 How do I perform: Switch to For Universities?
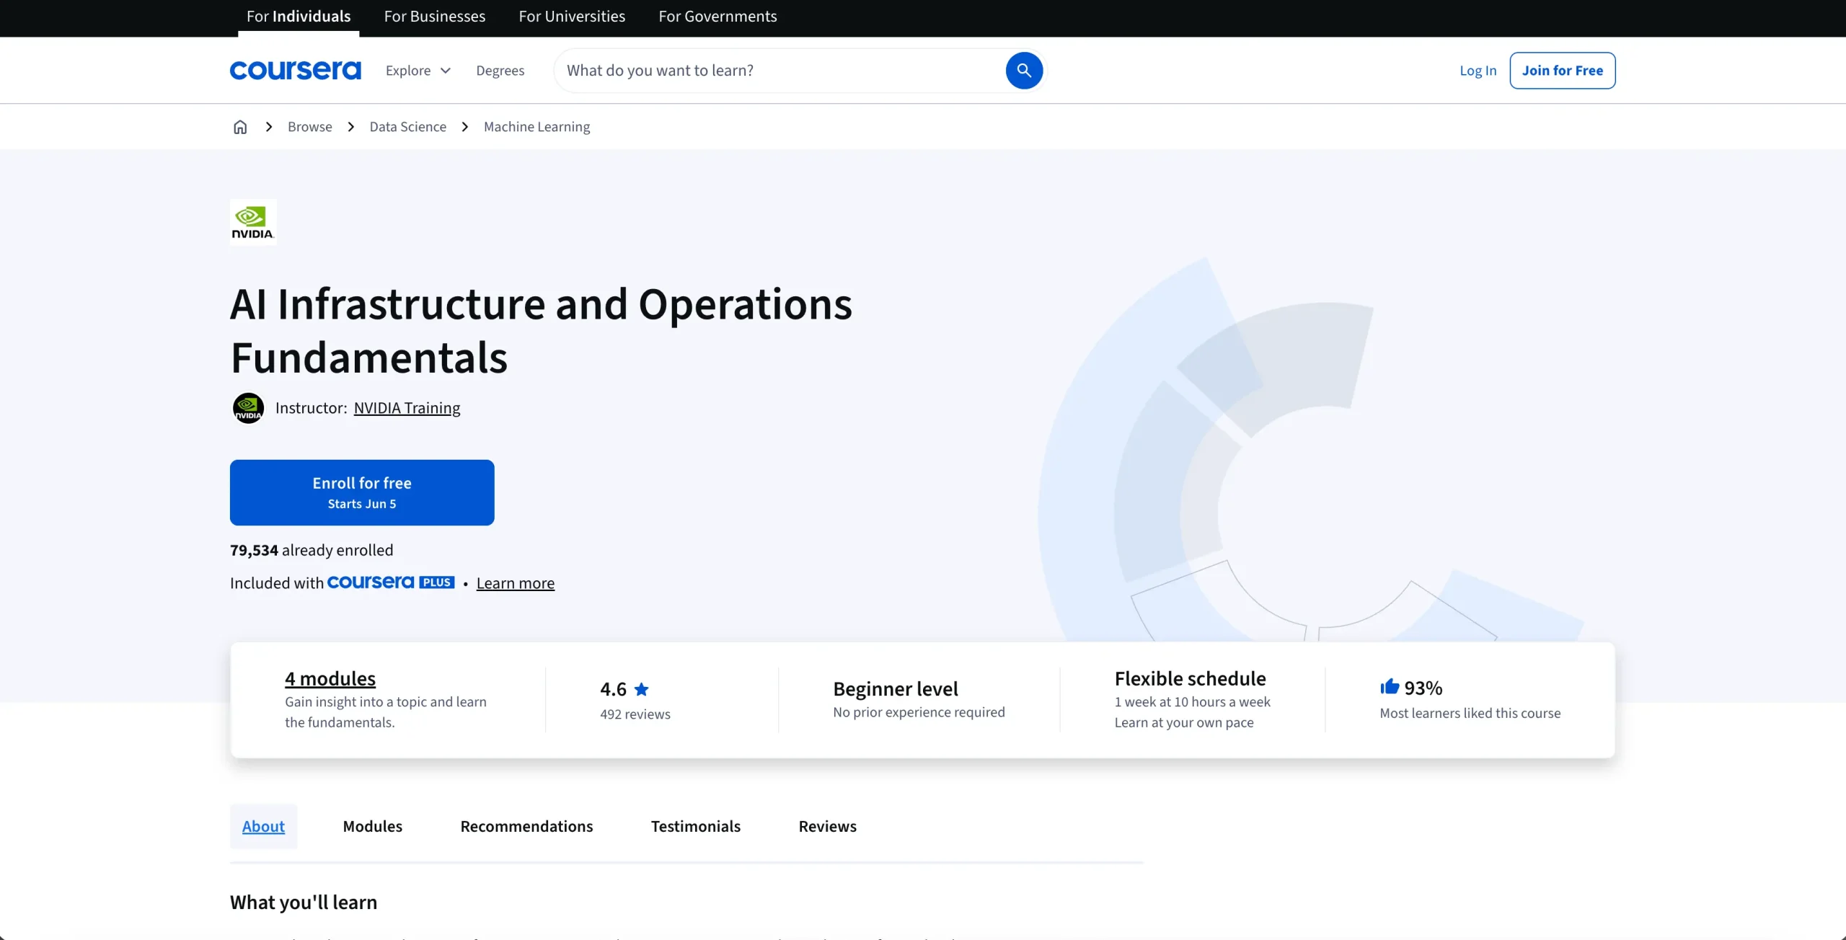click(572, 17)
